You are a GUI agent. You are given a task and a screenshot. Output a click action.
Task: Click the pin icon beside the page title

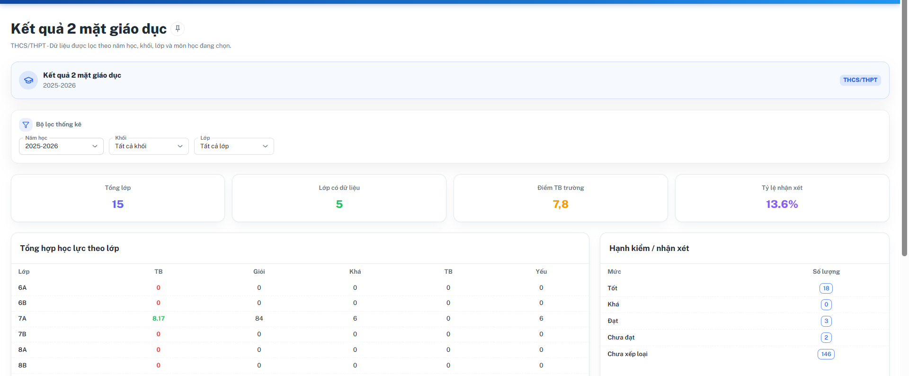(178, 29)
